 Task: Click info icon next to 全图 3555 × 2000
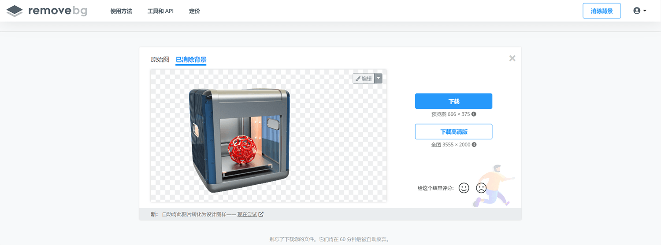tap(474, 144)
